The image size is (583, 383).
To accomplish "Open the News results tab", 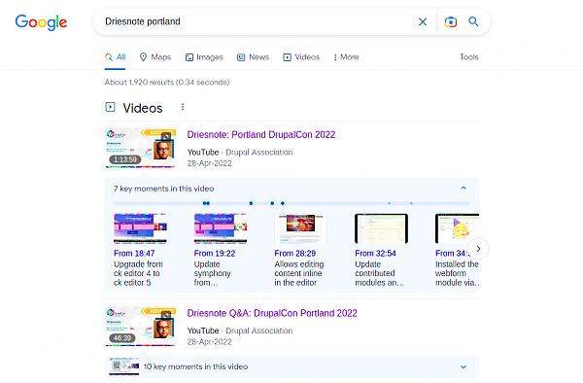I will (x=254, y=57).
